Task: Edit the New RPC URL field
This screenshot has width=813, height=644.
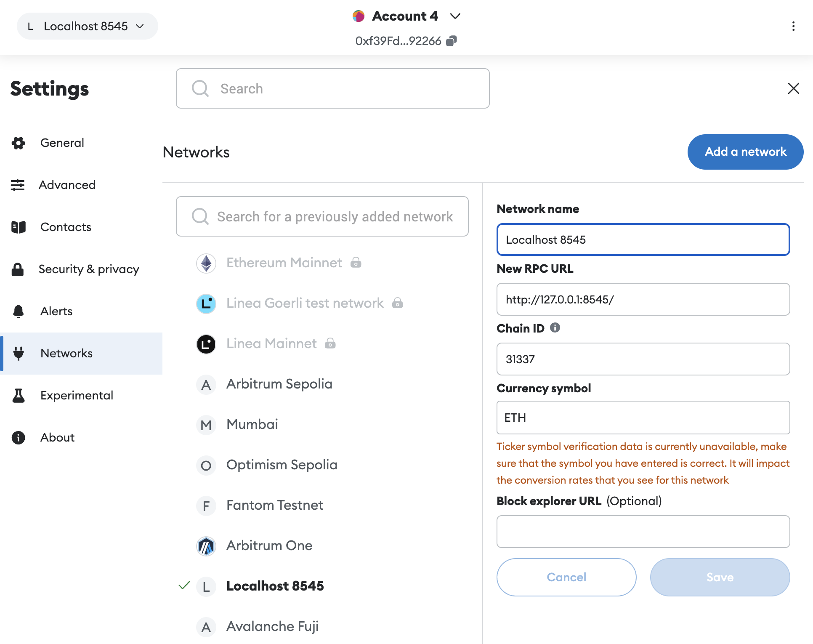Action: click(643, 299)
